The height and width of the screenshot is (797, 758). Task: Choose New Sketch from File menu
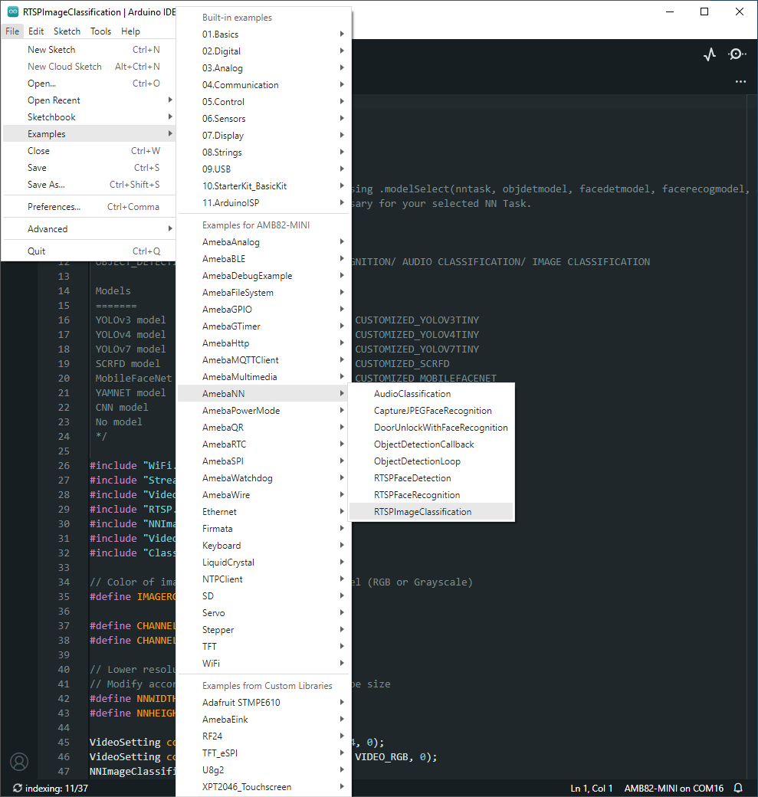click(x=89, y=50)
